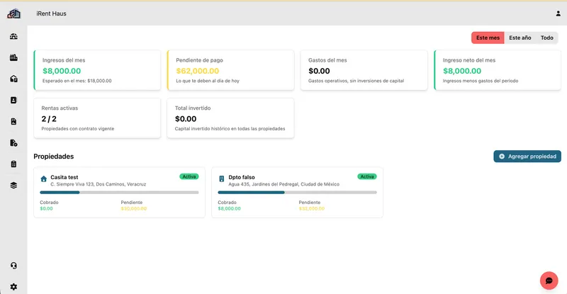Open the user profile icon
The image size is (567, 294).
(x=558, y=13)
